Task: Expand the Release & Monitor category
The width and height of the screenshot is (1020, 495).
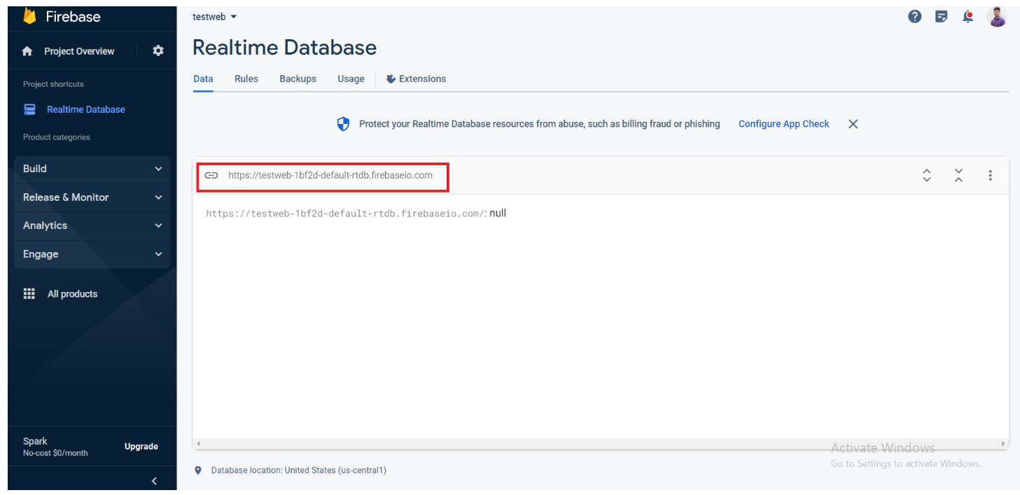Action: click(92, 197)
